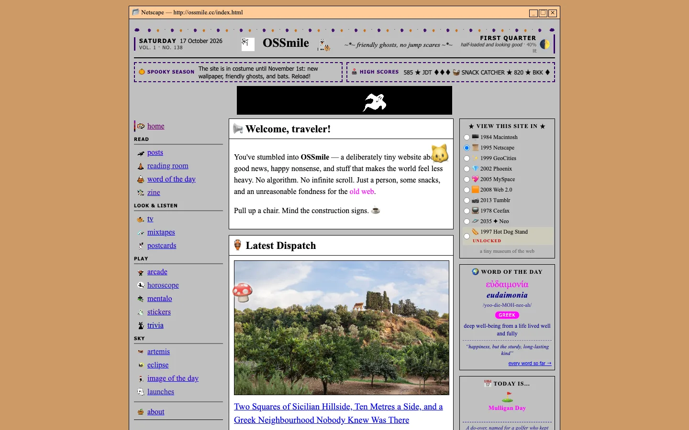Image resolution: width=689 pixels, height=430 pixels.
Task: Visit the horoscope page
Action: click(163, 285)
